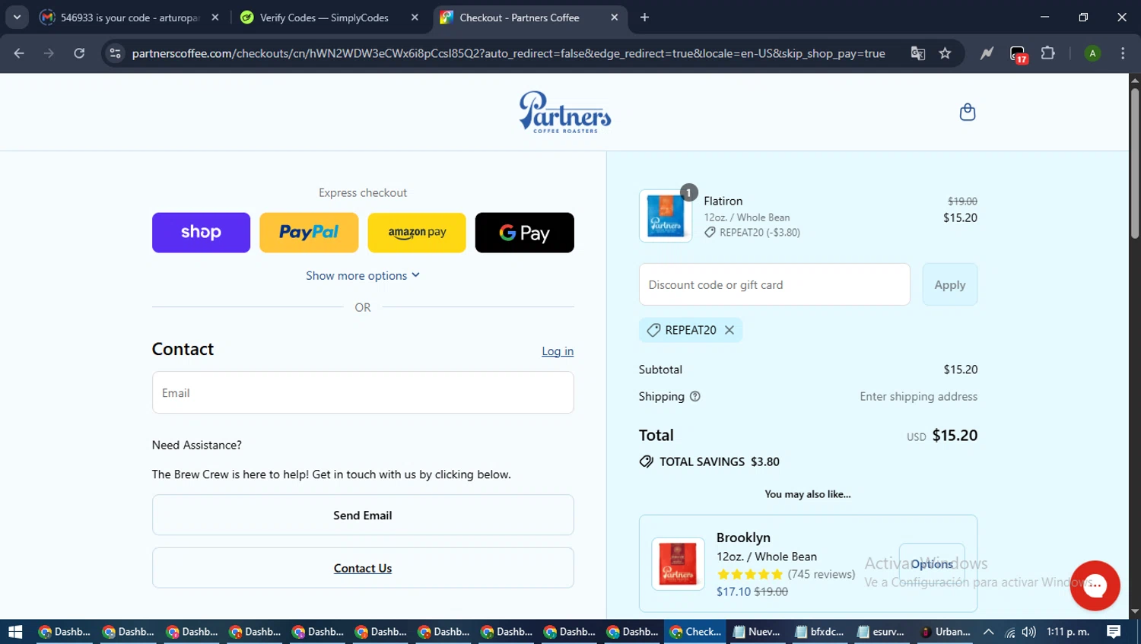The image size is (1141, 644).
Task: Click the REPEAT20 (-$3.80) item discount label
Action: point(752,233)
